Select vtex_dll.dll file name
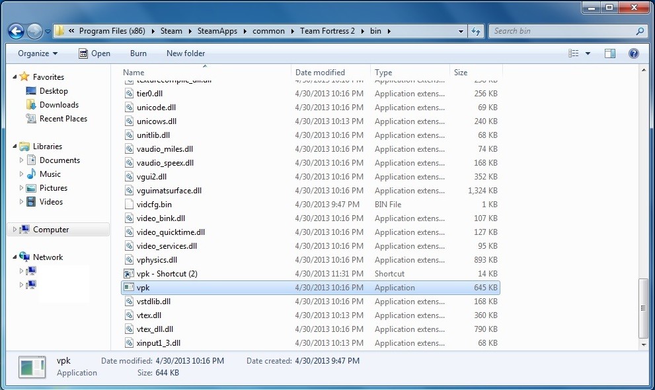The width and height of the screenshot is (655, 390). tap(155, 329)
